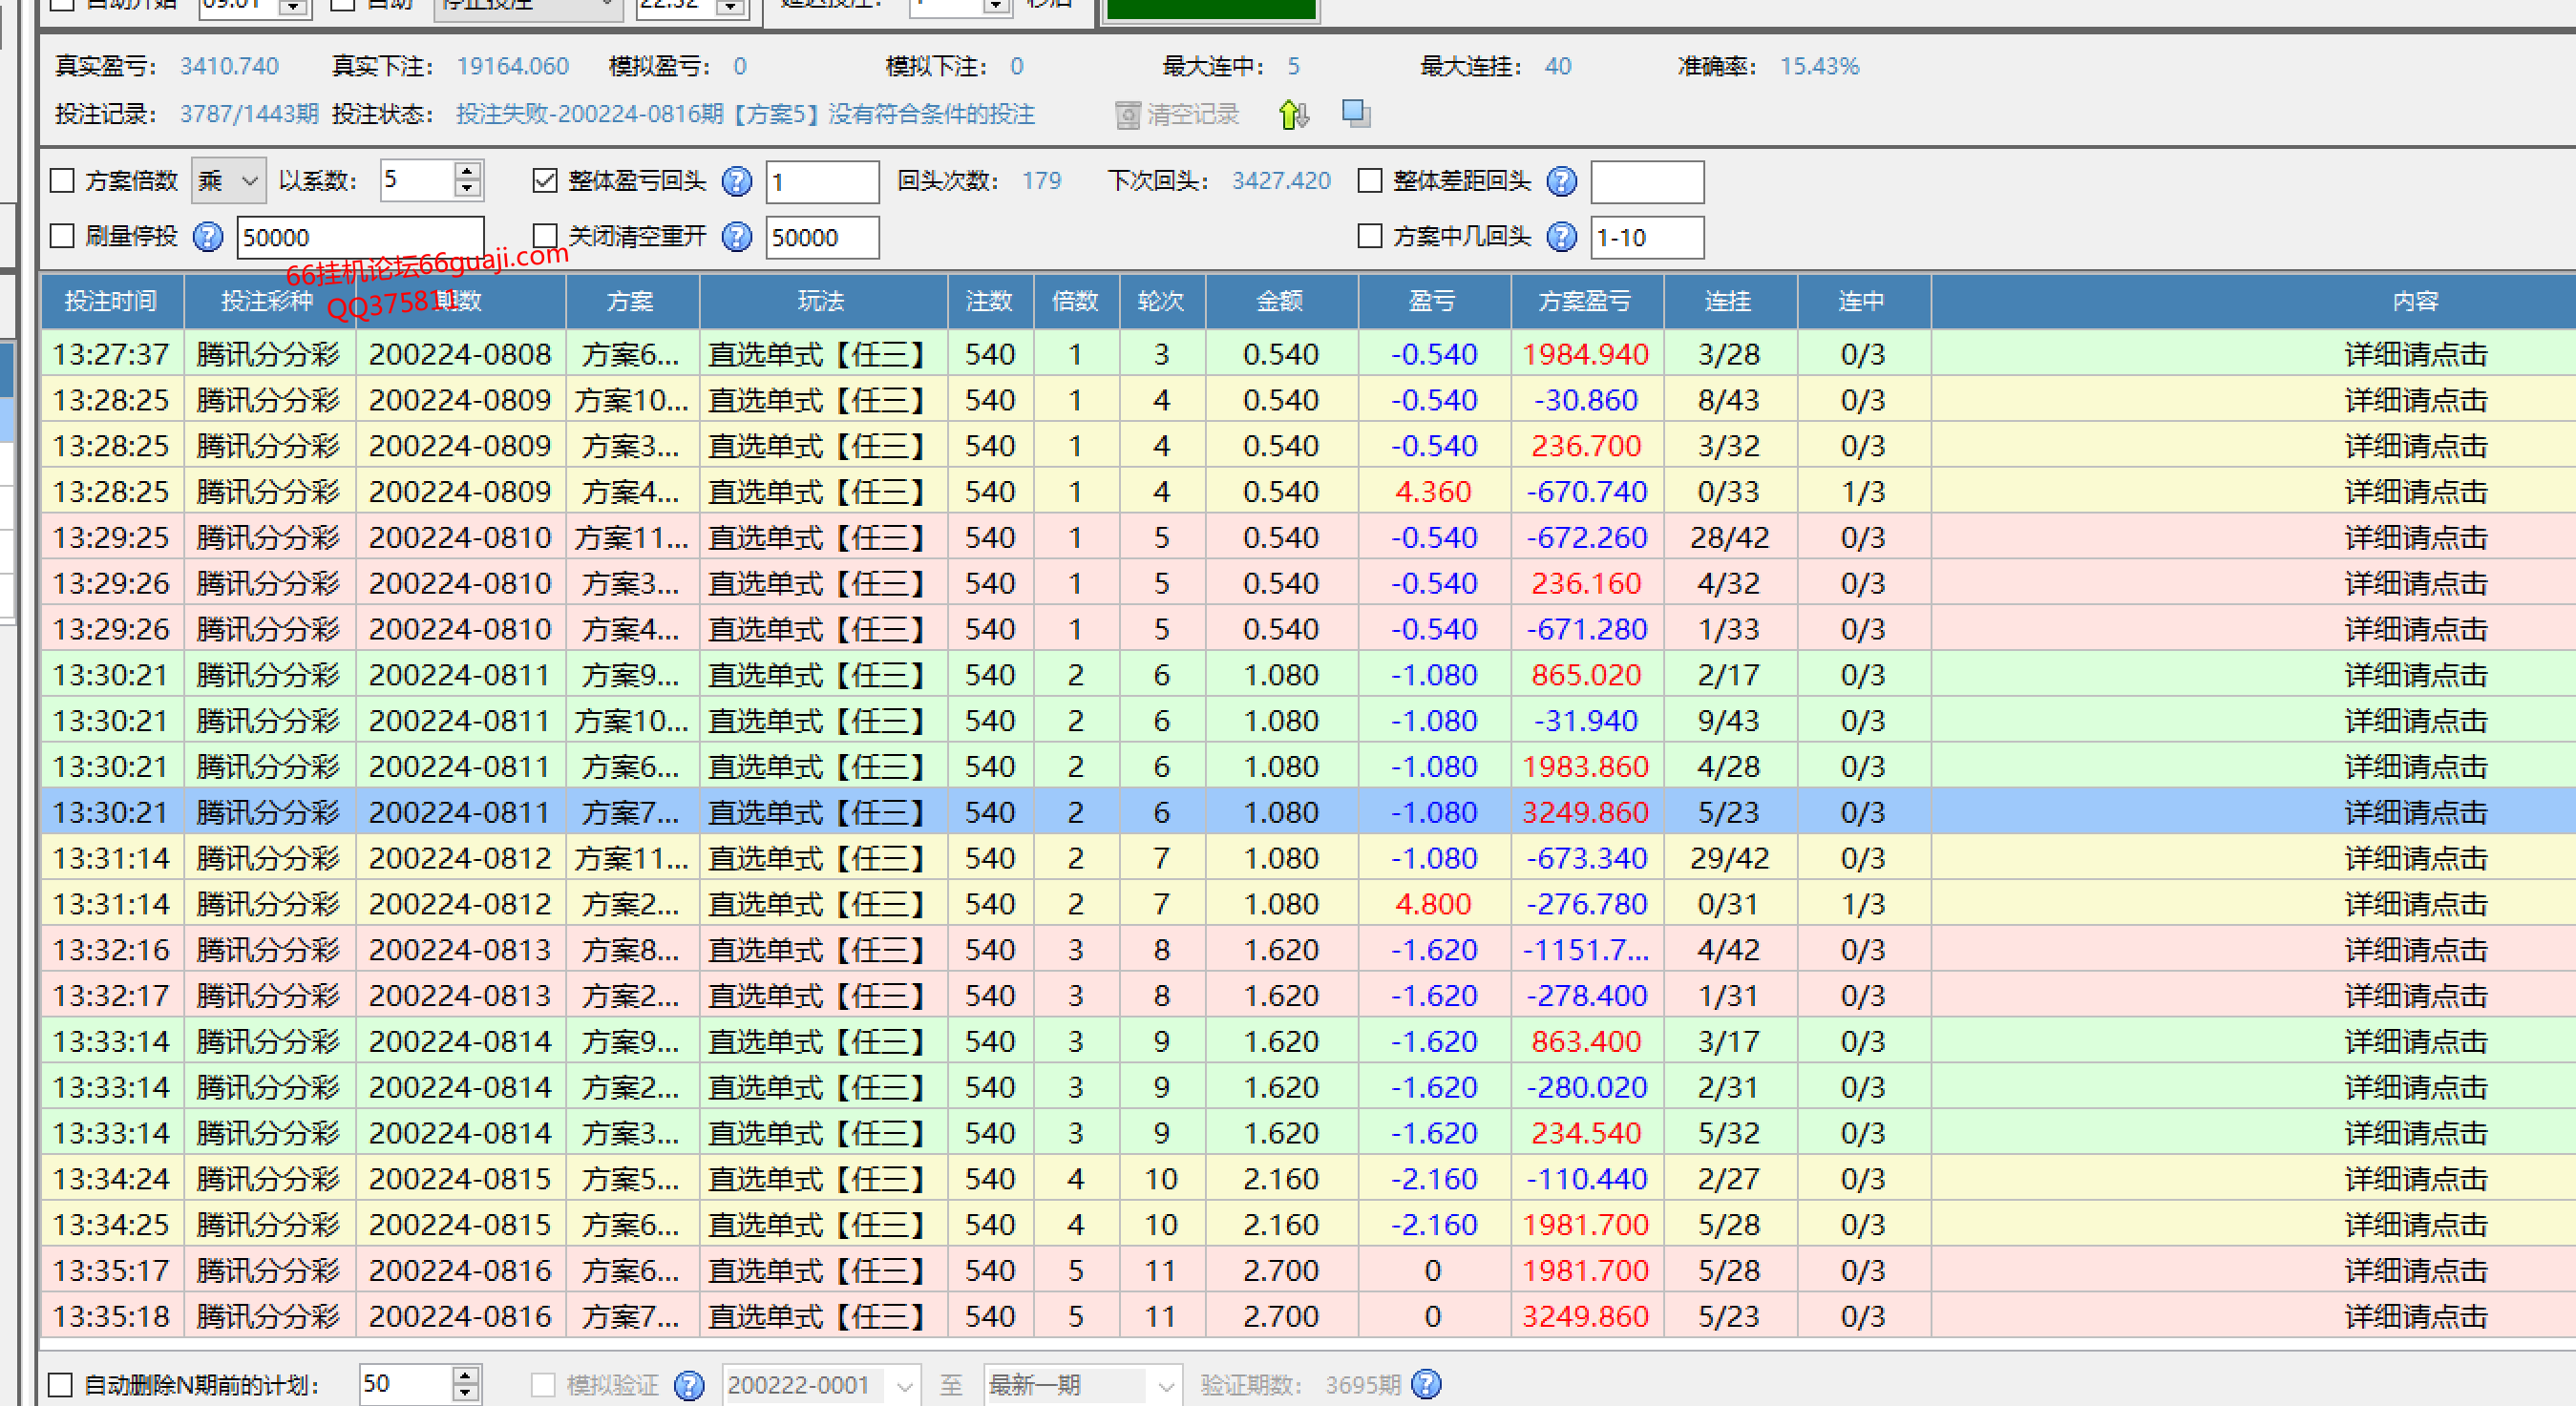
Task: Click the 整体盈亏回头 value field containing 1
Action: pos(822,182)
